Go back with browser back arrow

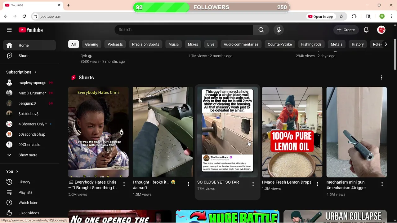tap(6, 16)
